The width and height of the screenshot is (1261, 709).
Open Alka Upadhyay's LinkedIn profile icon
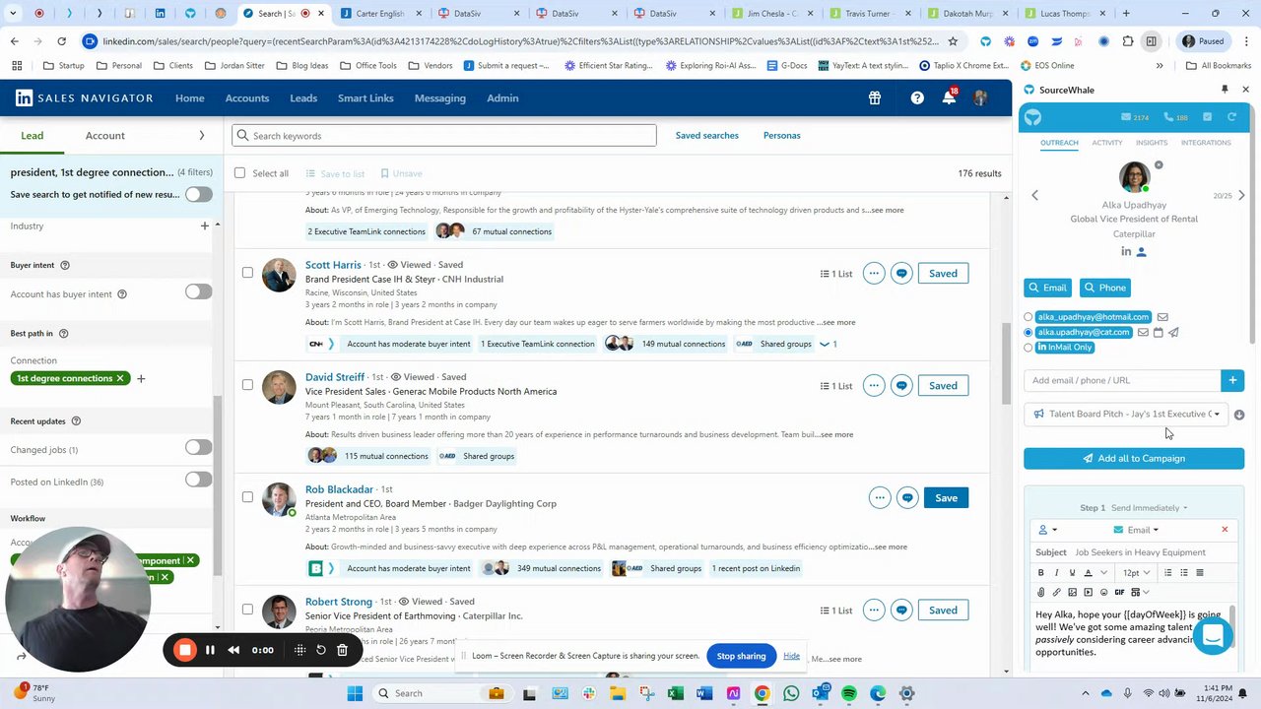pyautogui.click(x=1126, y=252)
